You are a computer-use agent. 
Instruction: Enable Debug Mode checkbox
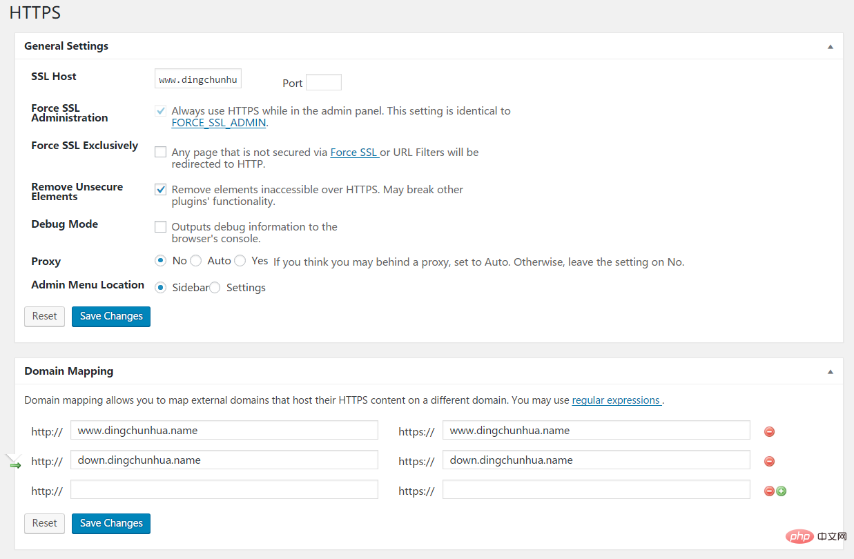[x=160, y=226]
